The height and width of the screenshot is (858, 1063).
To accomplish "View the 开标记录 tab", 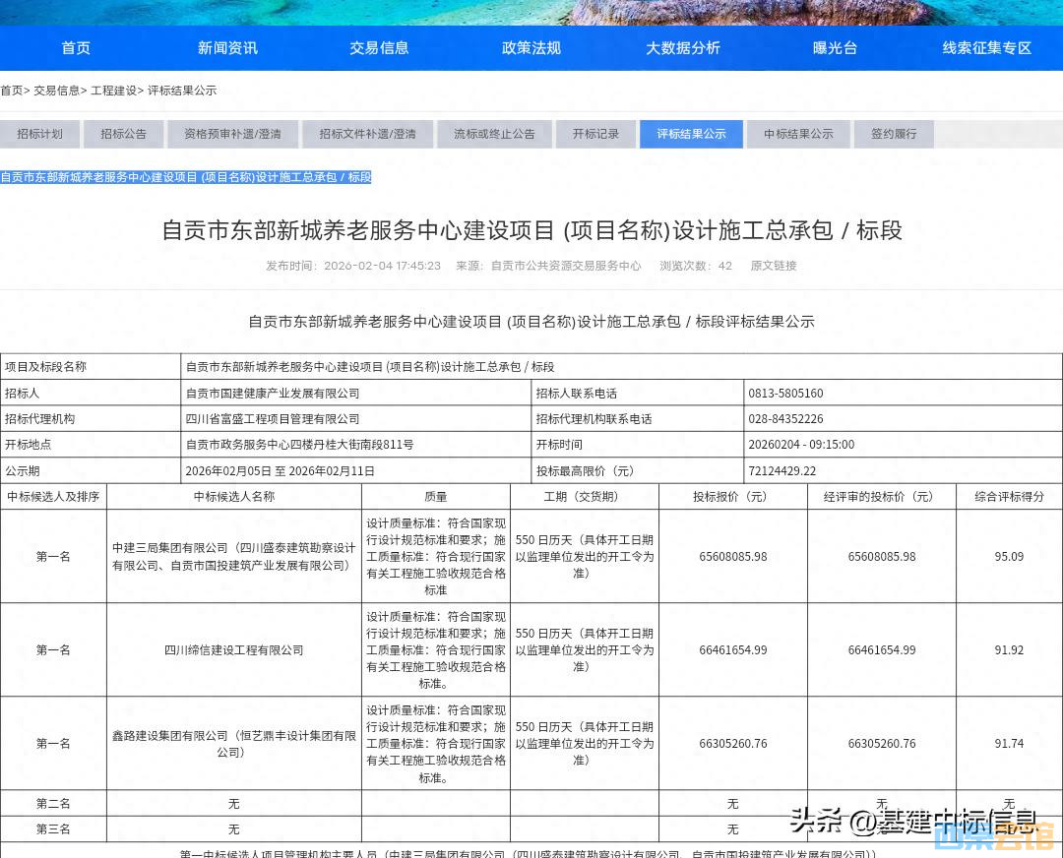I will pos(595,134).
